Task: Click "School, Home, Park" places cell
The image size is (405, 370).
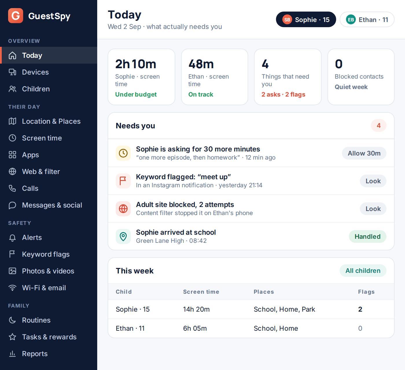Action: 284,309
